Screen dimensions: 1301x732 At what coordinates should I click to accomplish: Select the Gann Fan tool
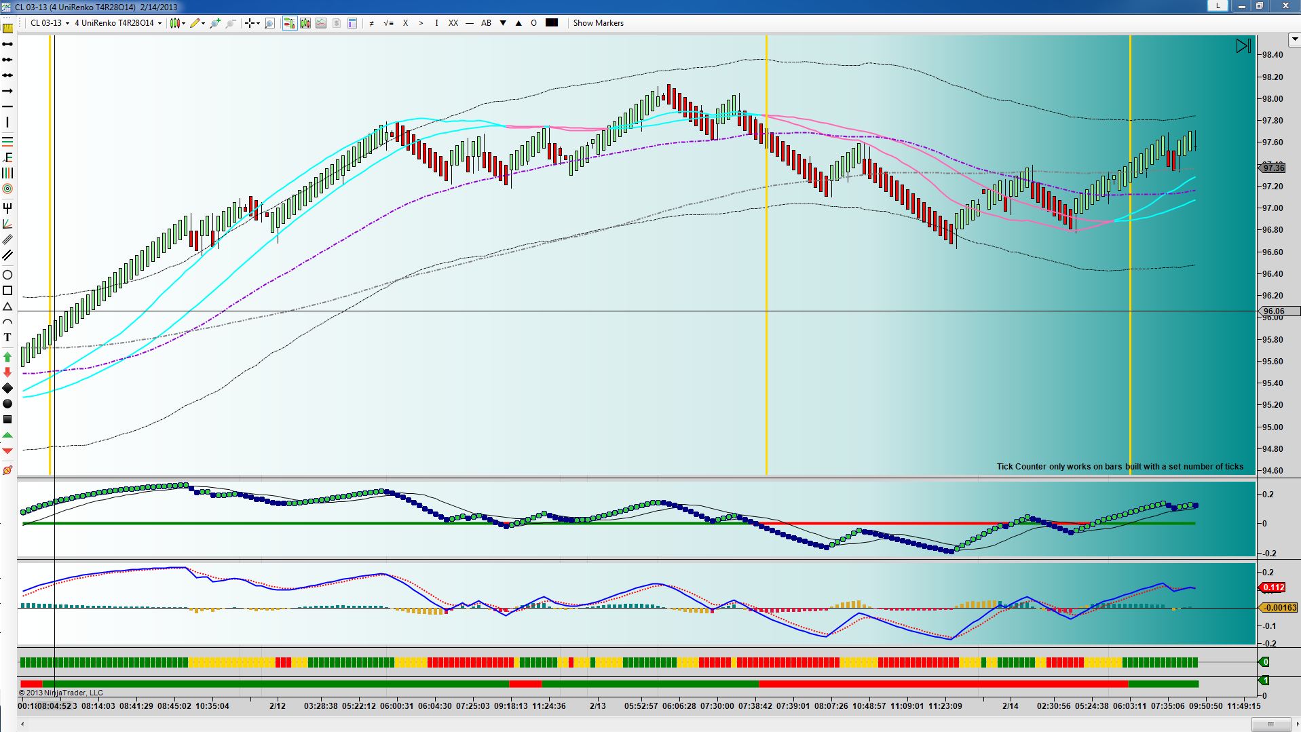coord(7,224)
